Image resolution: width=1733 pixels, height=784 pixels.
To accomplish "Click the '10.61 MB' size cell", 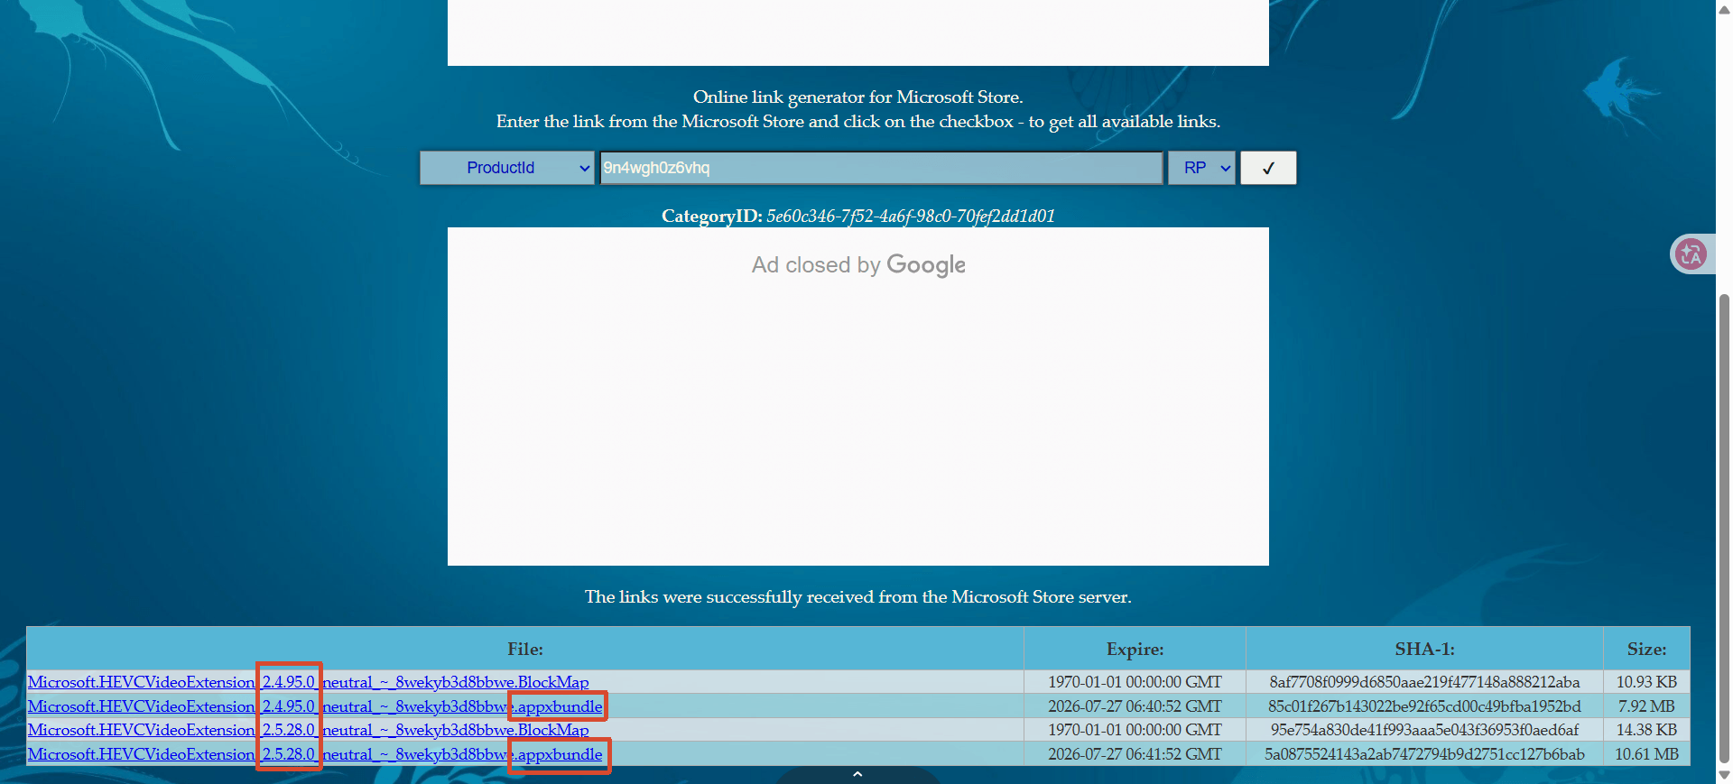I will (x=1646, y=754).
